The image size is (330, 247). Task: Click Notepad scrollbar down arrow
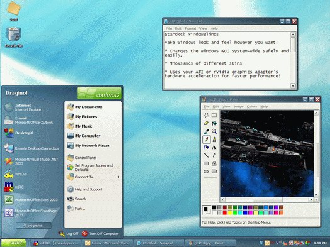(293, 85)
